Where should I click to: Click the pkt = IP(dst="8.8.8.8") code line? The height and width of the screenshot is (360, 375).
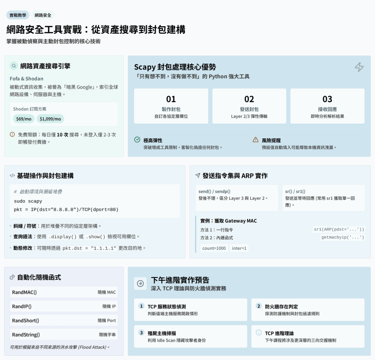click(x=66, y=210)
